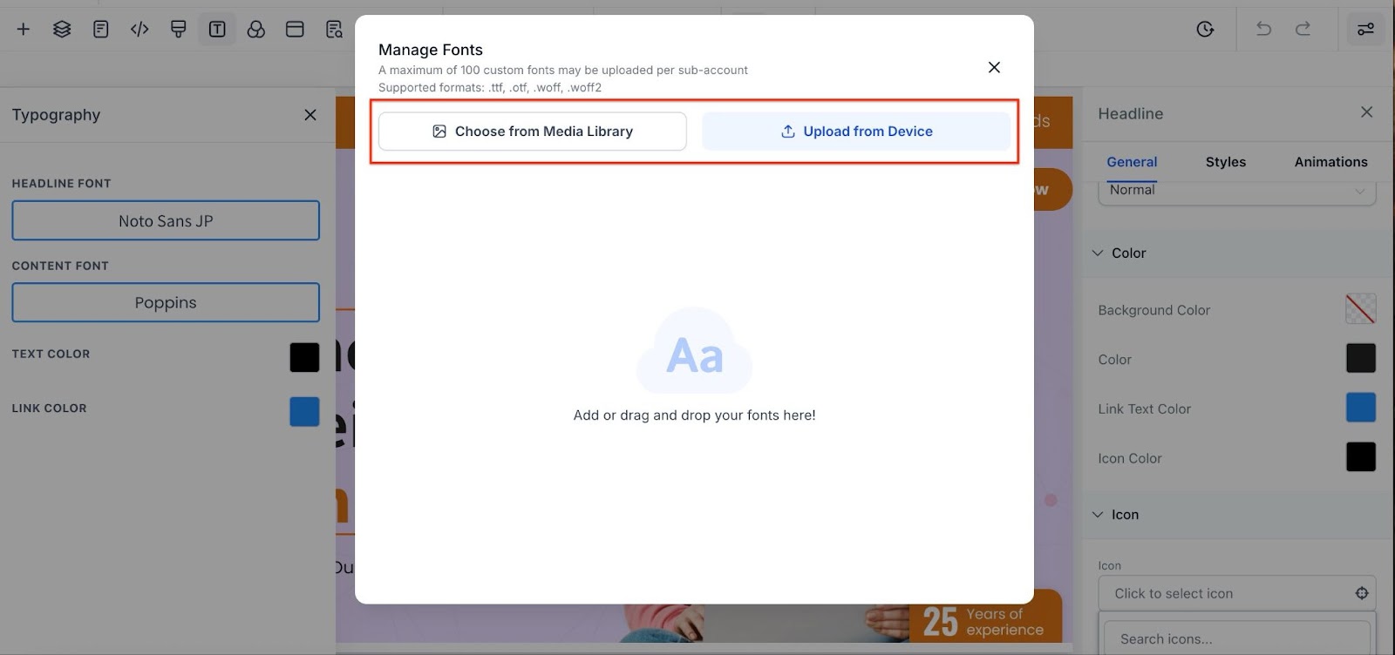
Task: Close the Manage Fonts dialog
Action: point(994,68)
